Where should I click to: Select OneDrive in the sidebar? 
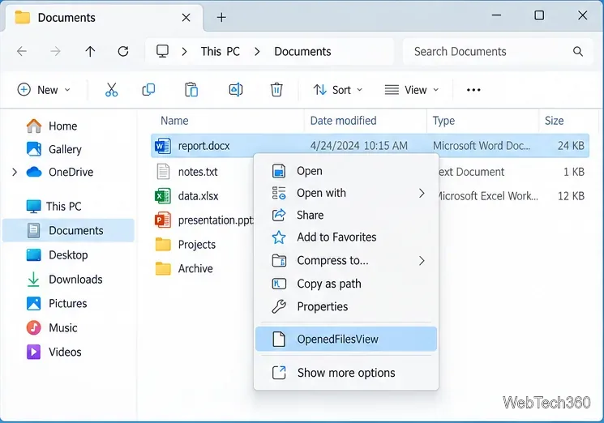pyautogui.click(x=60, y=172)
